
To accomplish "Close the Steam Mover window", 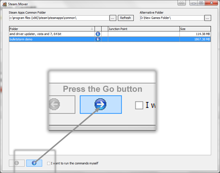I will click(211, 3).
